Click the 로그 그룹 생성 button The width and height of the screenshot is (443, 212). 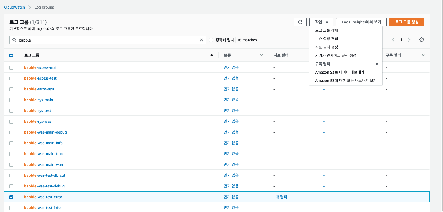click(407, 22)
